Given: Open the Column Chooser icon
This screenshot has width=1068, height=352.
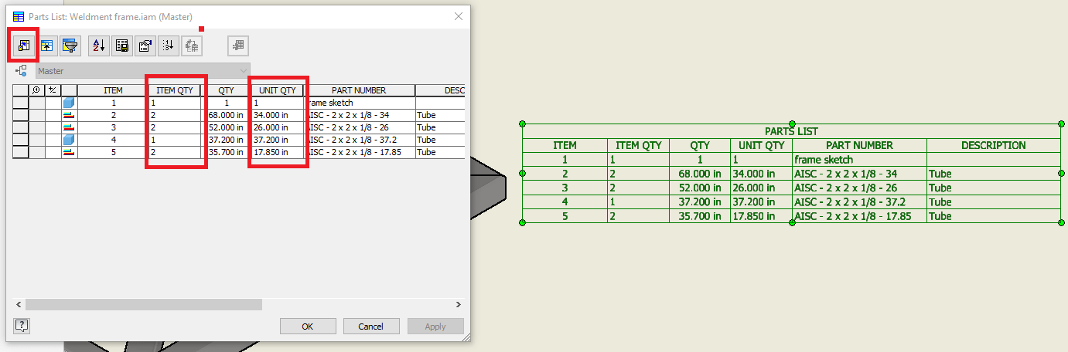Looking at the screenshot, I should [23, 46].
